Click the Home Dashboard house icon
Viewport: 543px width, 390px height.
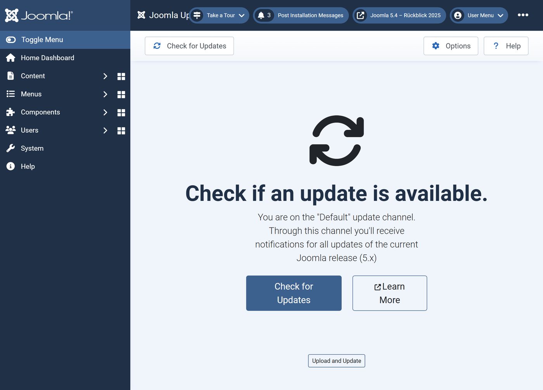click(10, 58)
